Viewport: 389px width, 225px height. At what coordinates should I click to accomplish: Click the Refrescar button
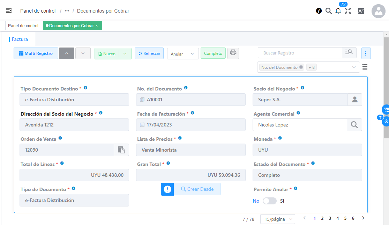pyautogui.click(x=149, y=53)
